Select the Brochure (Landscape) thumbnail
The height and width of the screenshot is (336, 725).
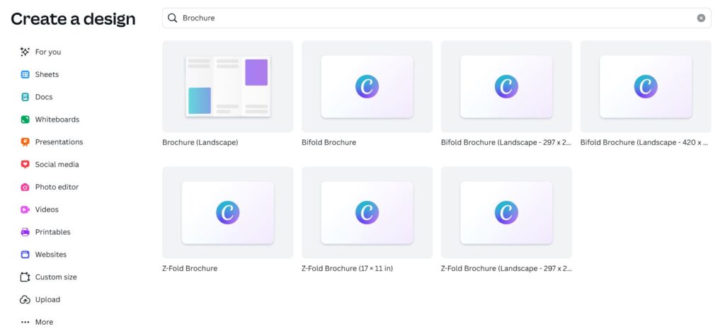tap(227, 86)
